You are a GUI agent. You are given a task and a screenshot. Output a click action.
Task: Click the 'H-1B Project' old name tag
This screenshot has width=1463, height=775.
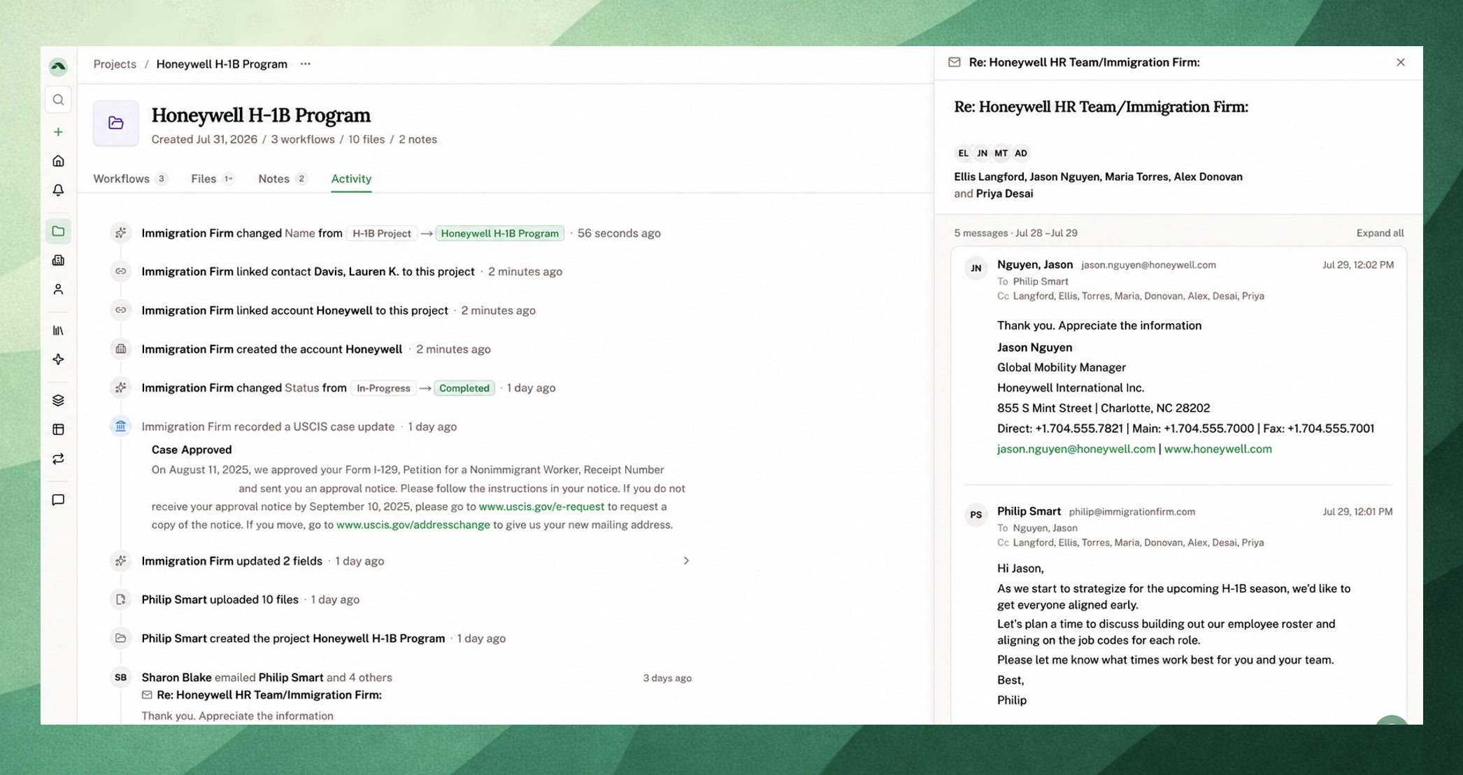tap(382, 234)
